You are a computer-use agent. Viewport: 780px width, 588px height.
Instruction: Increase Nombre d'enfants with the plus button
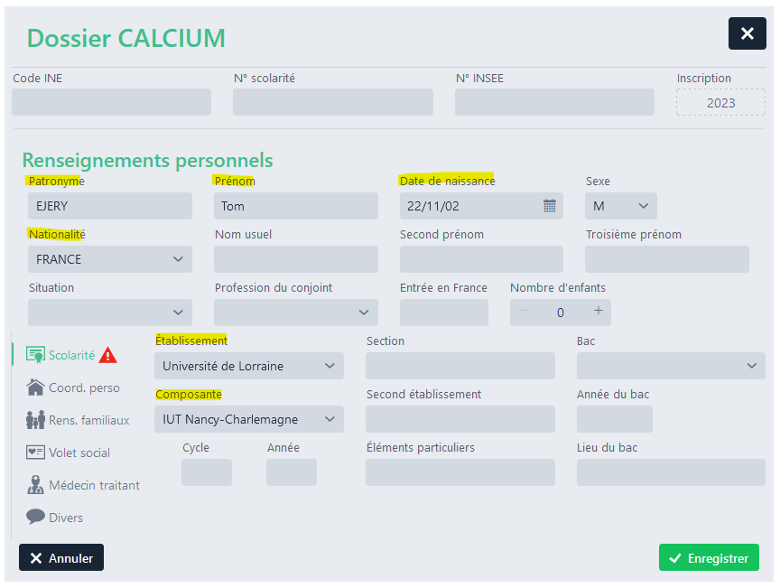598,312
